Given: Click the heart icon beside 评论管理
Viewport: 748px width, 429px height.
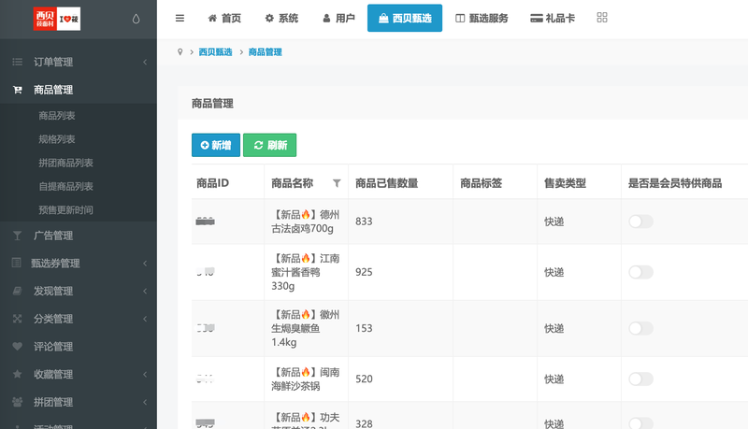Looking at the screenshot, I should [17, 347].
